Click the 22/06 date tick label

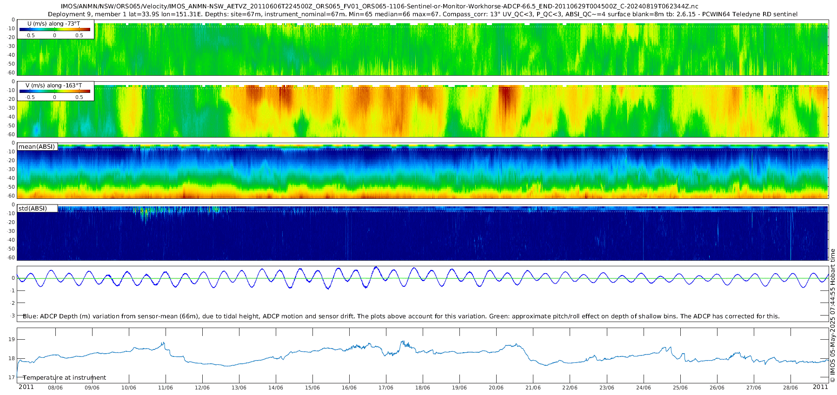(x=570, y=388)
